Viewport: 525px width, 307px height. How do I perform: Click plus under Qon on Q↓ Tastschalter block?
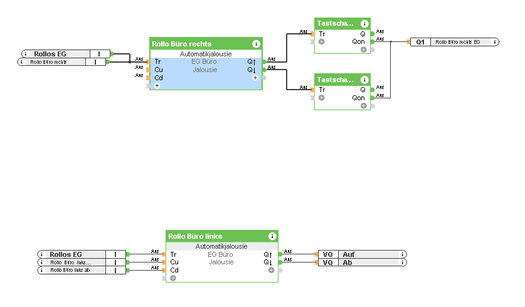[x=364, y=106]
